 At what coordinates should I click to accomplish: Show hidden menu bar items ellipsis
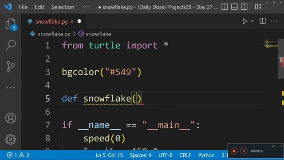pyautogui.click(x=86, y=7)
